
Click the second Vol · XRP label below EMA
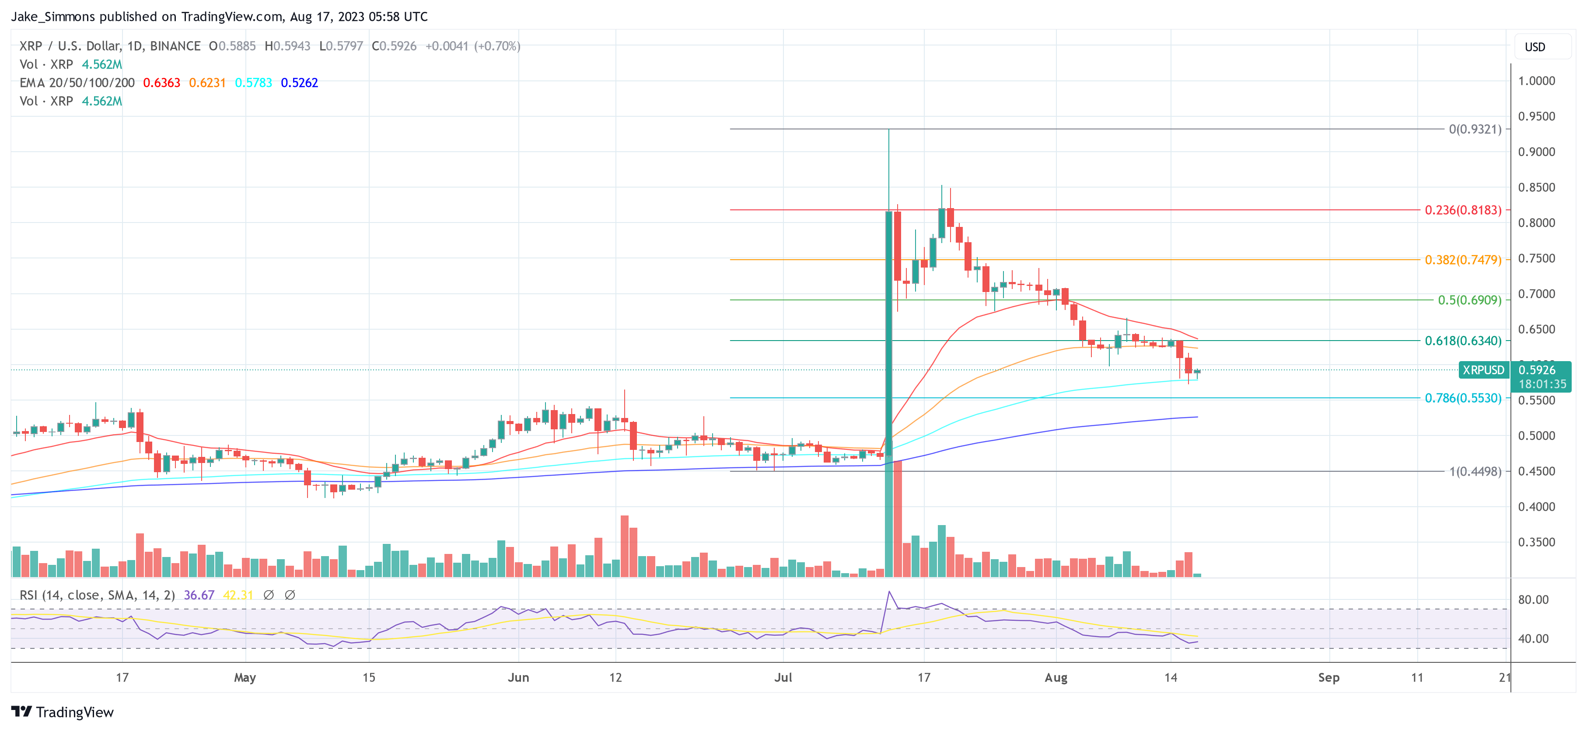pos(46,101)
